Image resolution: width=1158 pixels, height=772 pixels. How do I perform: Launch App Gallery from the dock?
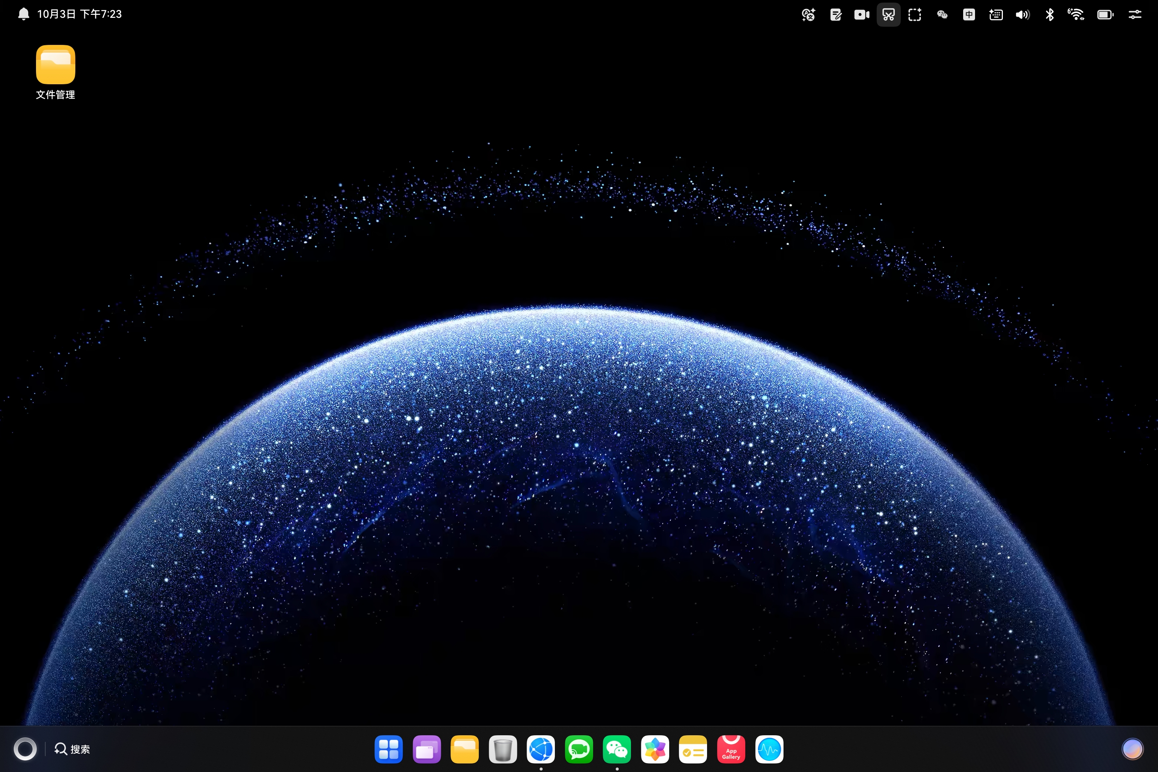tap(731, 749)
